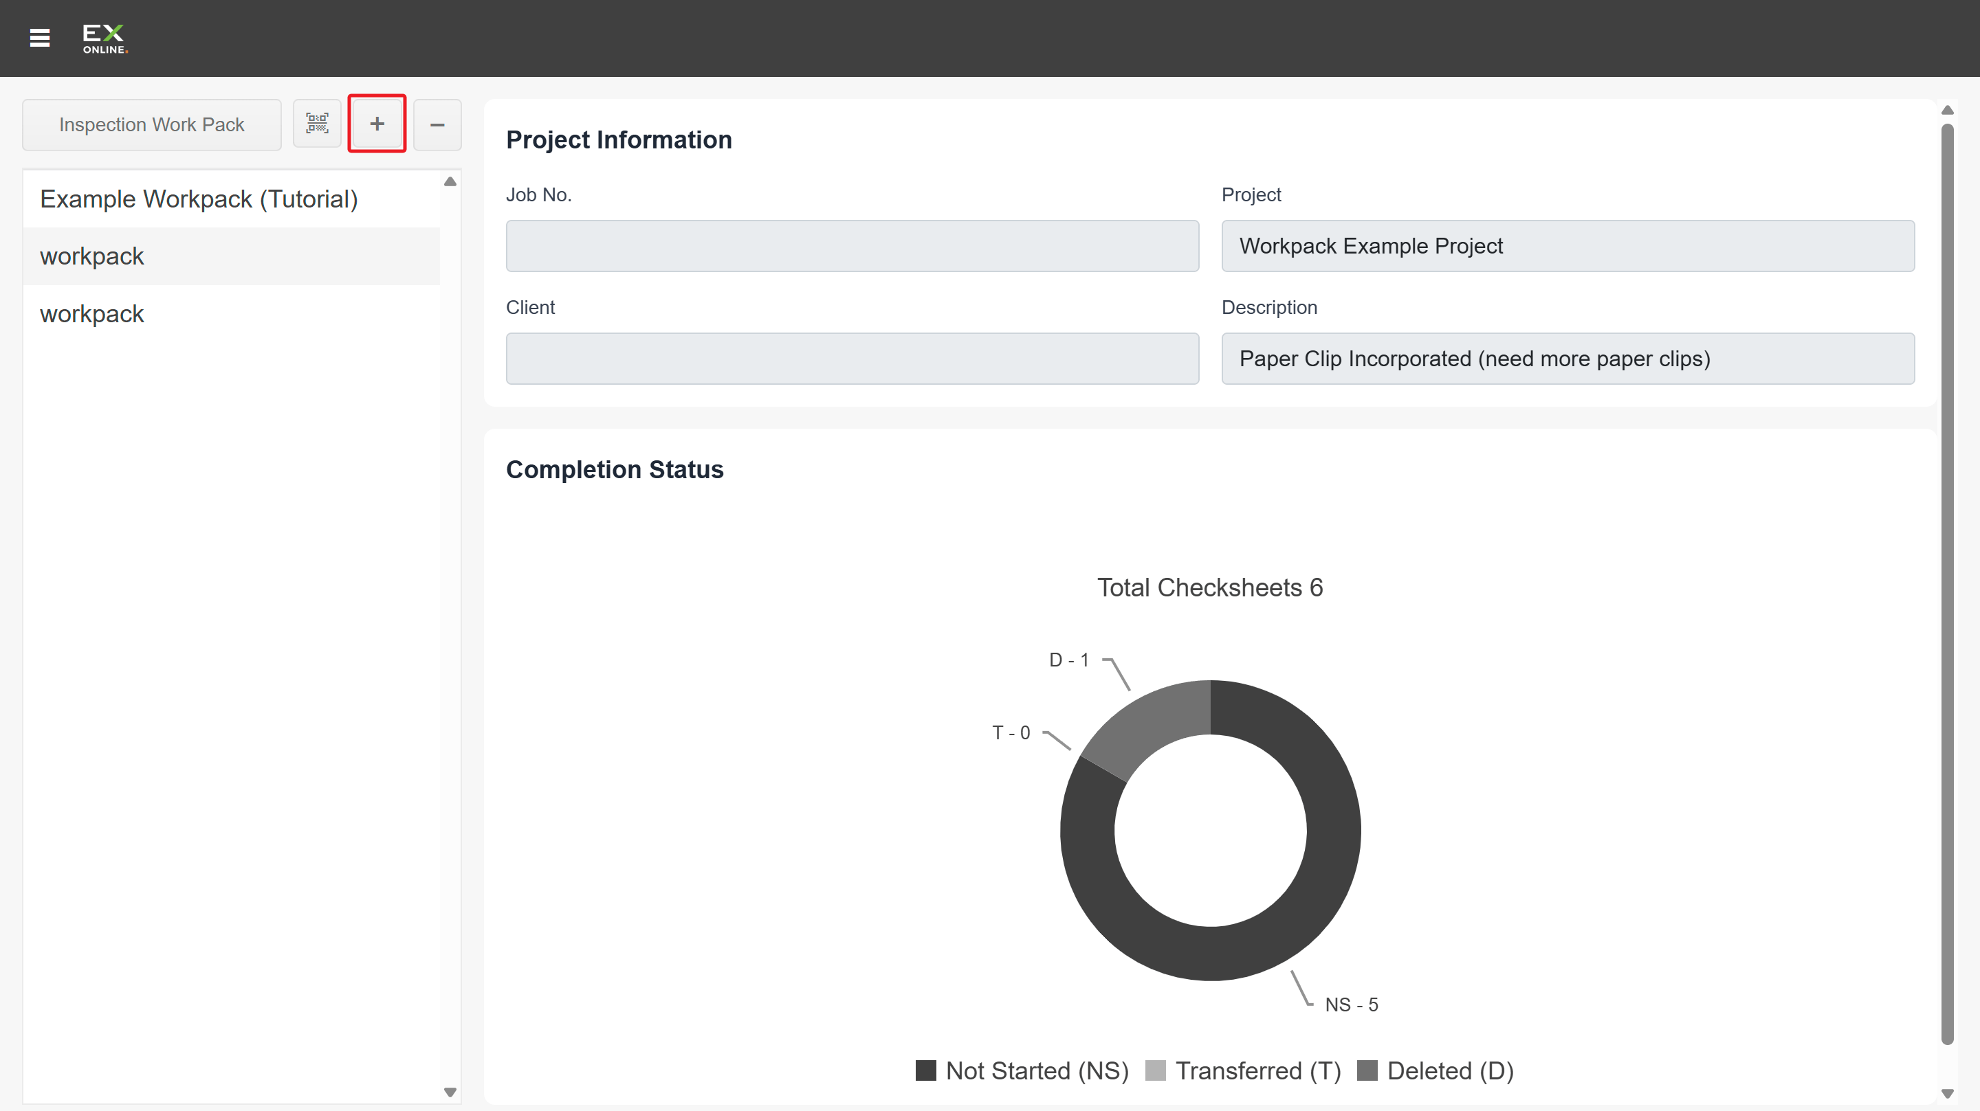Screen dimensions: 1980x1111
Task: Click the main page vertical scrollbar thumb
Action: click(1947, 584)
